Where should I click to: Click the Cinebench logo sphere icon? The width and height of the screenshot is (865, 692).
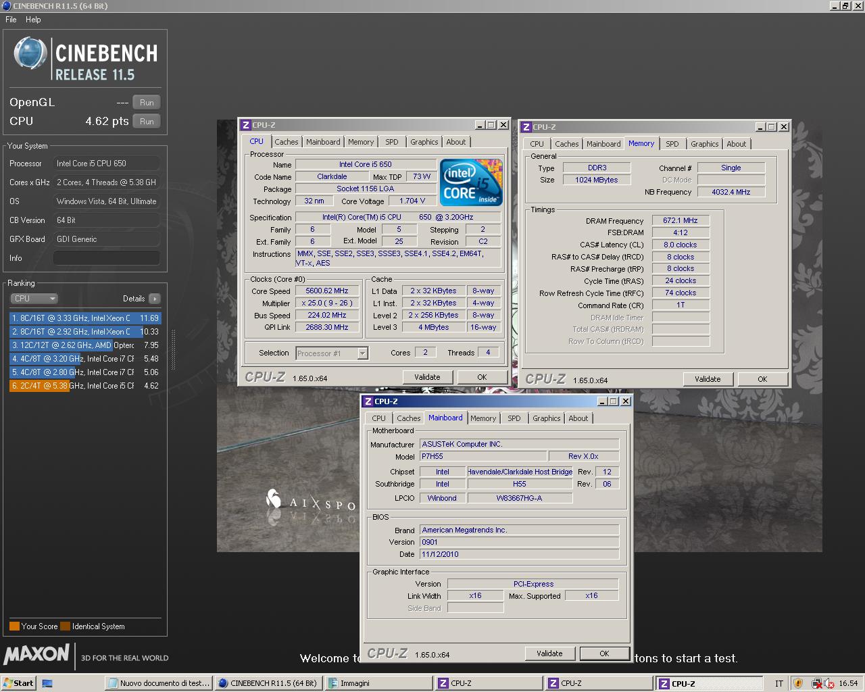click(x=30, y=54)
